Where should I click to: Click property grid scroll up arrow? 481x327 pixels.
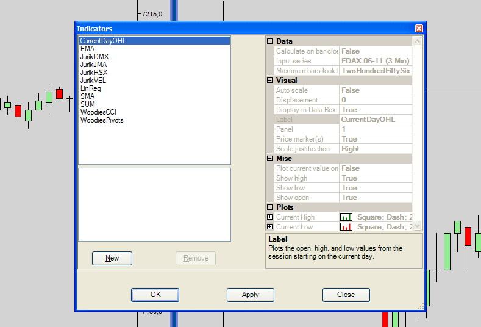coord(417,41)
